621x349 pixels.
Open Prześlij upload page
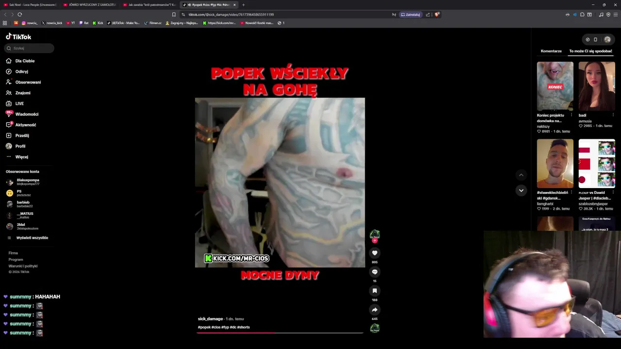click(x=17, y=136)
